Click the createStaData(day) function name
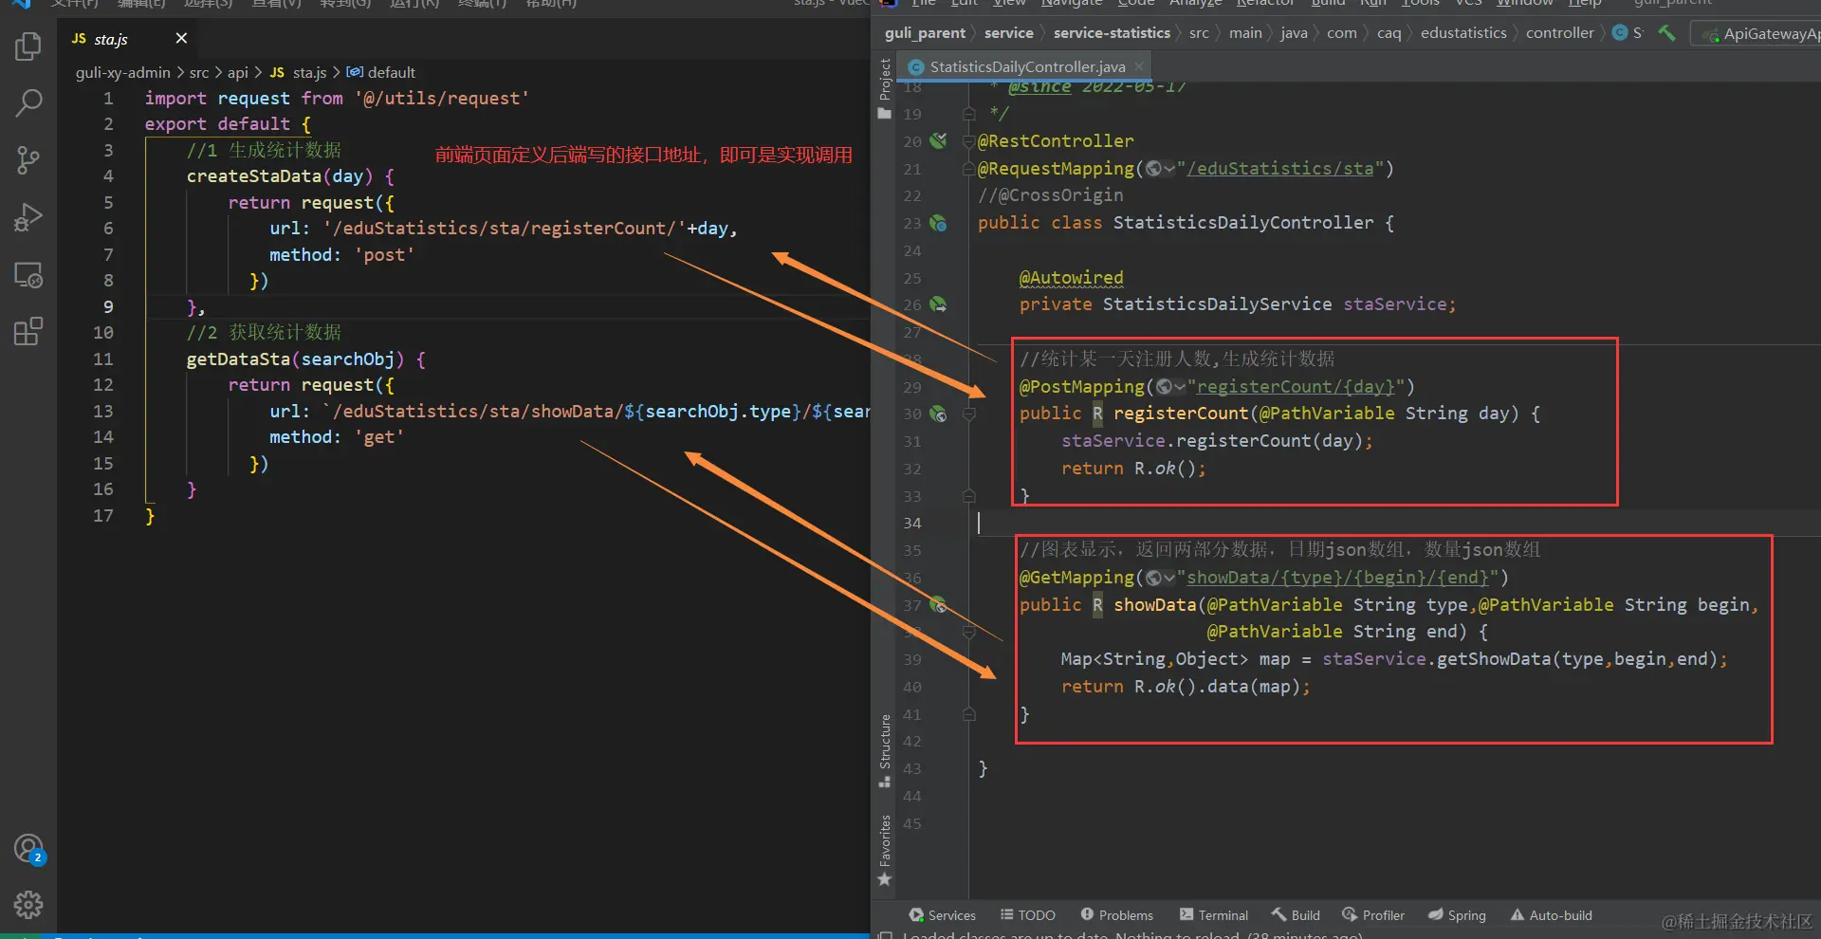1821x939 pixels. click(280, 176)
